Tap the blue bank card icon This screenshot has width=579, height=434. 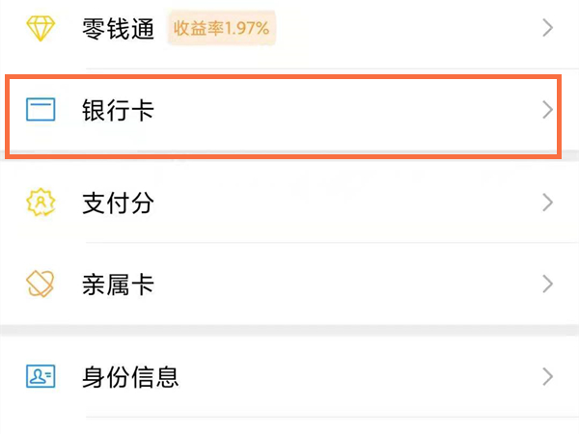pyautogui.click(x=41, y=110)
